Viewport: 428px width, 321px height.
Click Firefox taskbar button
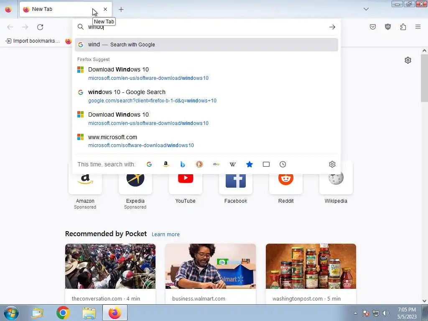click(115, 313)
